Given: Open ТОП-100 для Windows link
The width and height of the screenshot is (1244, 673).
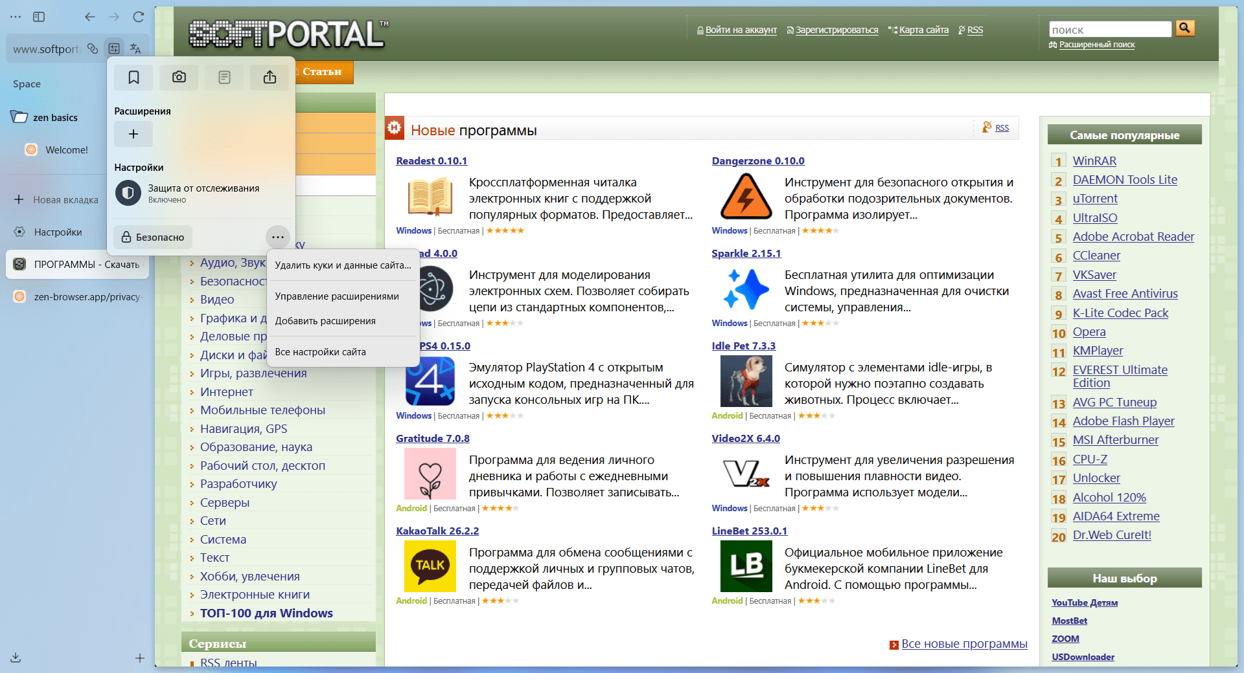Looking at the screenshot, I should [x=266, y=613].
